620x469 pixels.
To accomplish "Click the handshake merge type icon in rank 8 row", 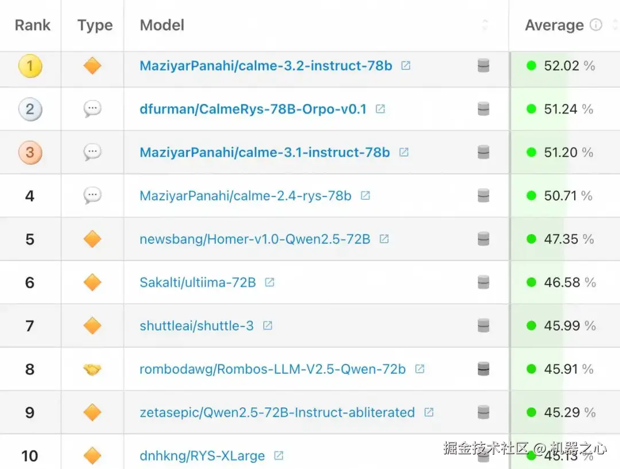I will [92, 369].
